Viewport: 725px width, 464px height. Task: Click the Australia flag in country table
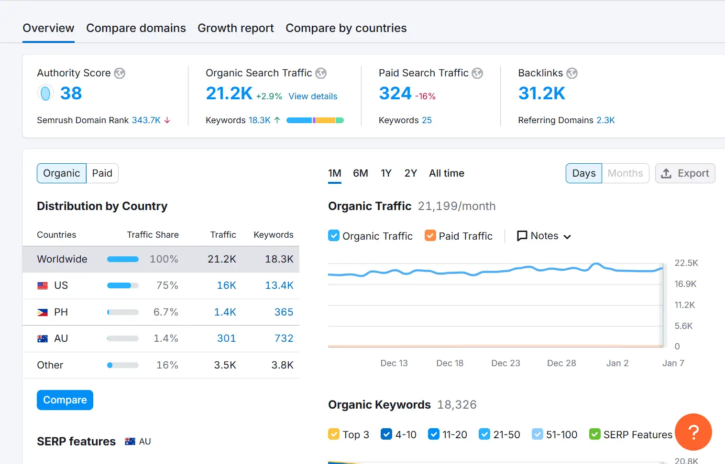pos(43,338)
